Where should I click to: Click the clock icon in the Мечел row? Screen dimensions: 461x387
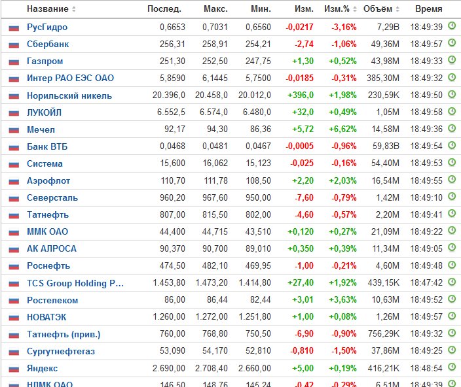(x=452, y=128)
